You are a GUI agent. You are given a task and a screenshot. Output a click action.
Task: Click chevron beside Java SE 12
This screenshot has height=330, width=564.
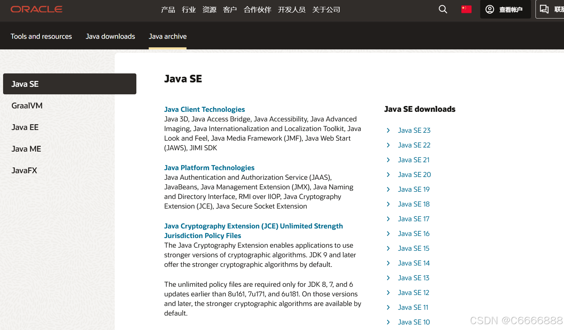coord(388,293)
